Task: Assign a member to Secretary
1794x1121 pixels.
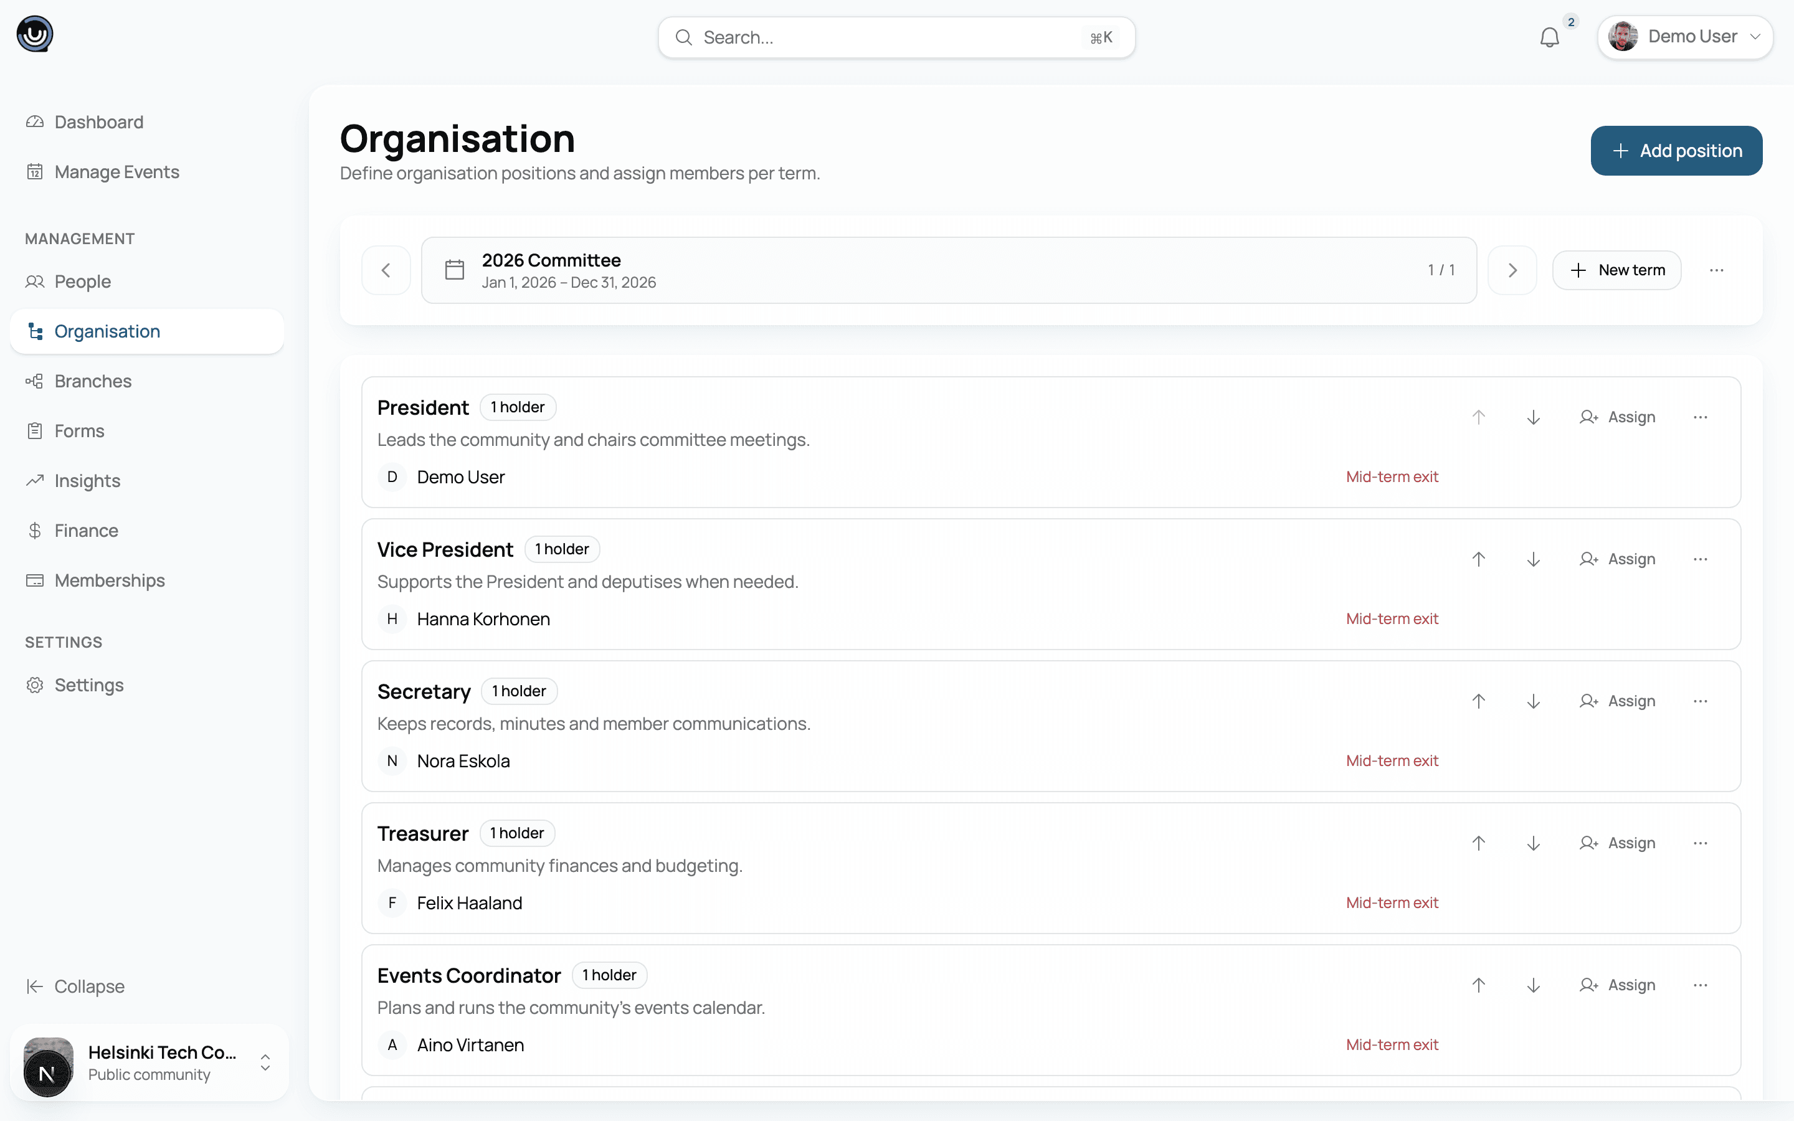Action: pos(1618,701)
